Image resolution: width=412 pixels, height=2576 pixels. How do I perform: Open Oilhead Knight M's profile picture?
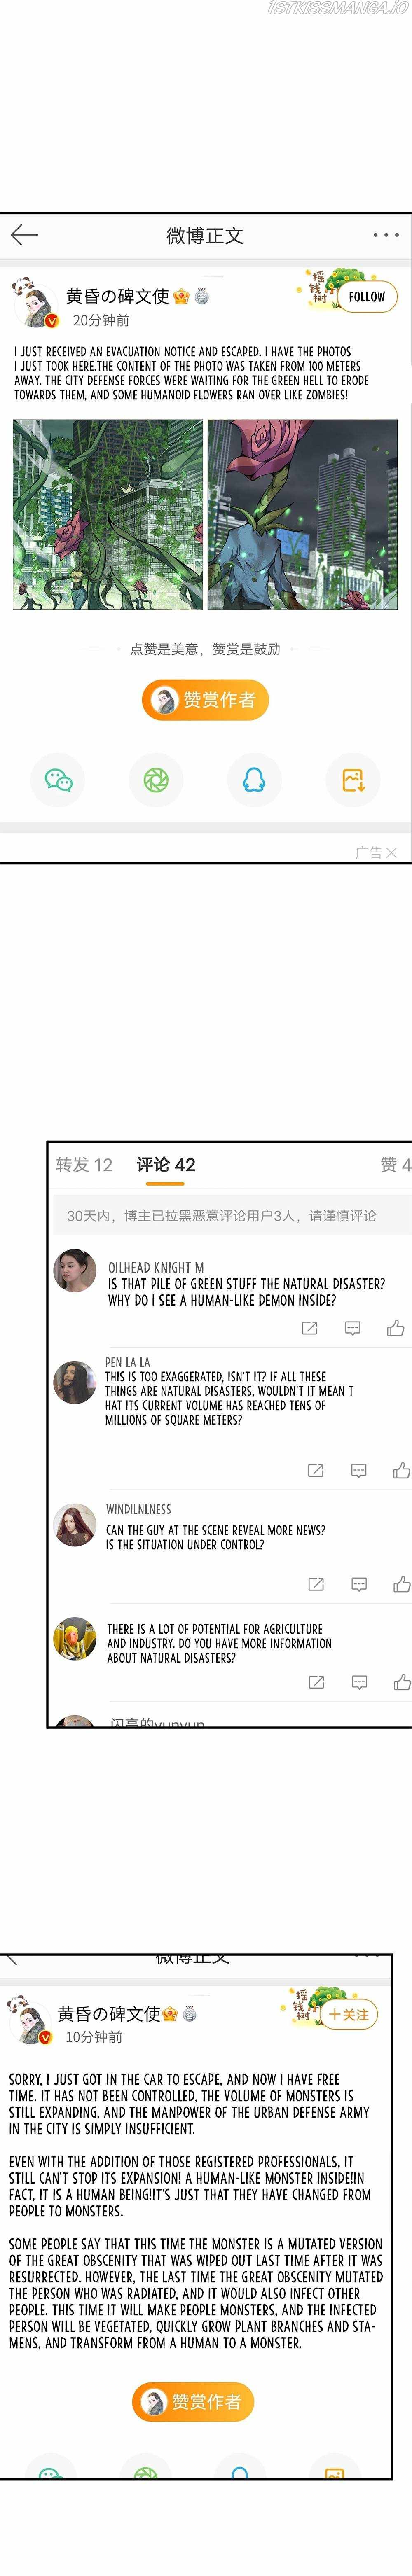pyautogui.click(x=75, y=1270)
